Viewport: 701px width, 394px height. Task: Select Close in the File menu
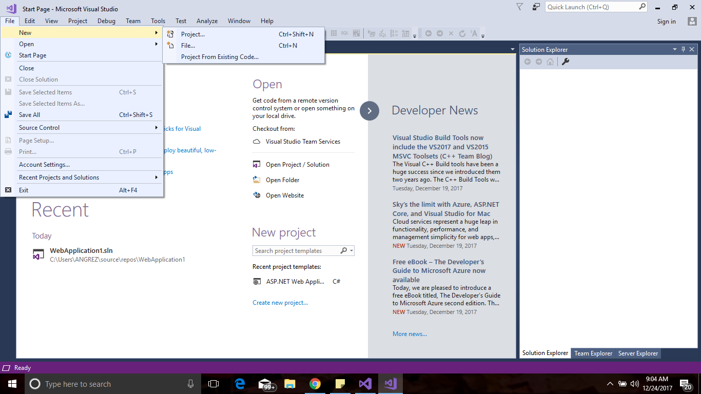[82, 68]
